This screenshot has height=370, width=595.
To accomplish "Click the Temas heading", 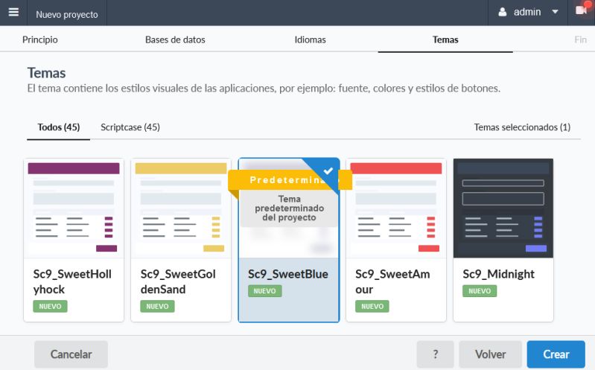I will [46, 73].
